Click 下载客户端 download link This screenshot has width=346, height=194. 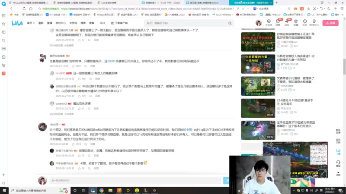[119, 23]
